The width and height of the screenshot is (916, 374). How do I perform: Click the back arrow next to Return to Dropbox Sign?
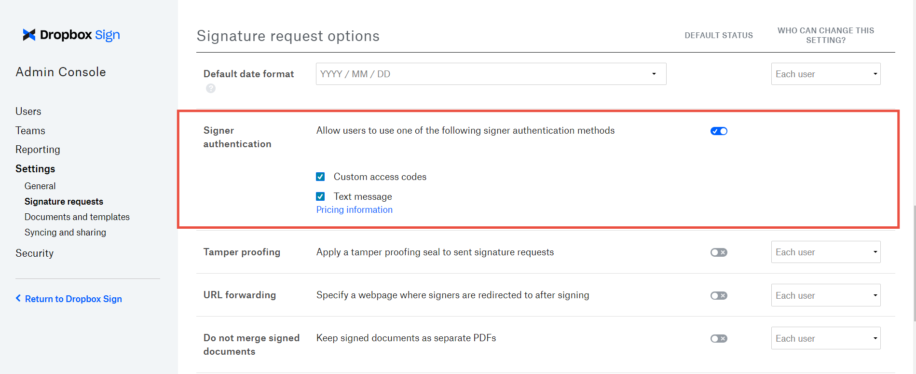(x=18, y=298)
